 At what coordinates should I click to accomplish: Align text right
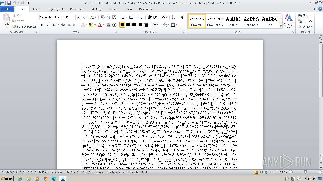pyautogui.click(x=134, y=25)
